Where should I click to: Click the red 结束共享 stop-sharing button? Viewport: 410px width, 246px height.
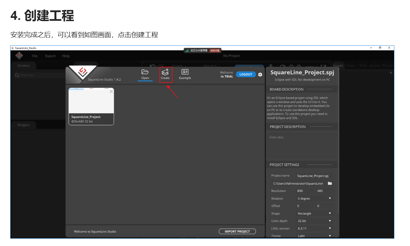(x=215, y=51)
